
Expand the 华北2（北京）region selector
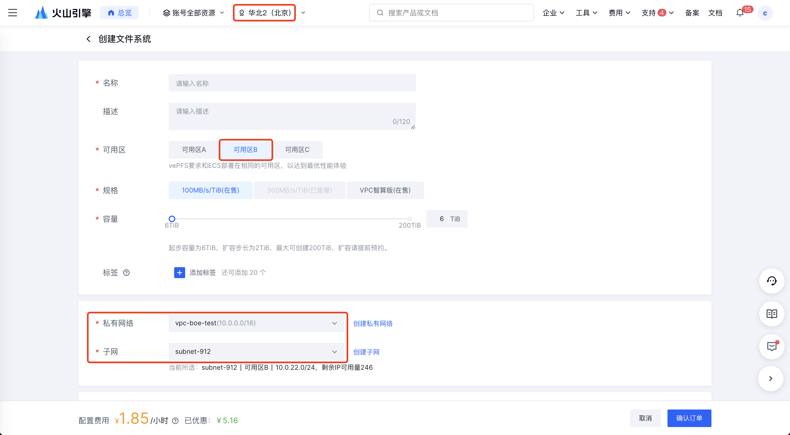click(x=264, y=13)
